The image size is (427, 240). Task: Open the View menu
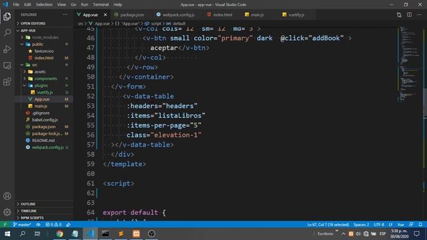[61, 5]
